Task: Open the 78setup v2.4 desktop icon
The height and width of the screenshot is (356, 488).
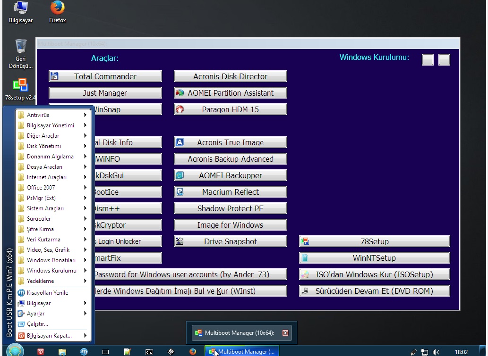Action: (20, 89)
